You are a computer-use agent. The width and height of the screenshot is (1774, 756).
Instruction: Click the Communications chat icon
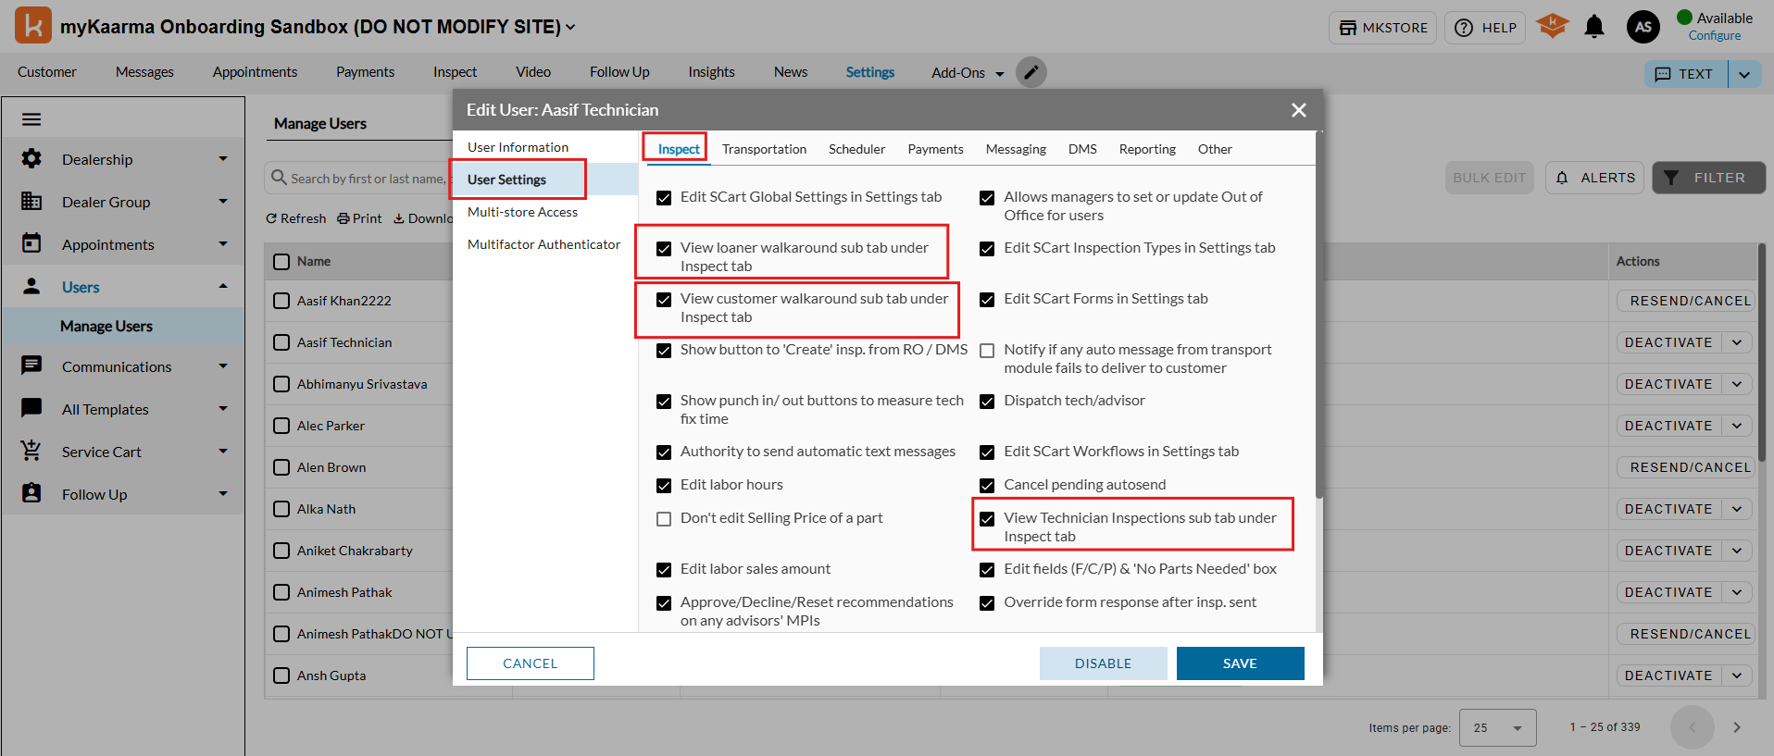point(31,366)
